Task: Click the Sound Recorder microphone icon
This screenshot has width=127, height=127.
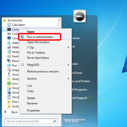Action: pyautogui.click(x=9, y=74)
